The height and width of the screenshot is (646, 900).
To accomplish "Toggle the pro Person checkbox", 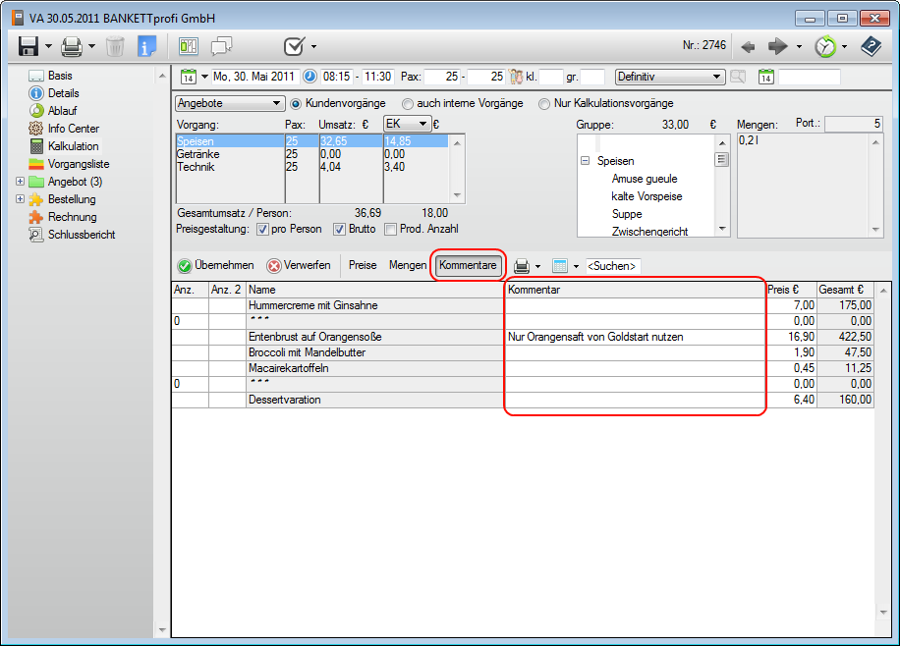I will coord(262,230).
